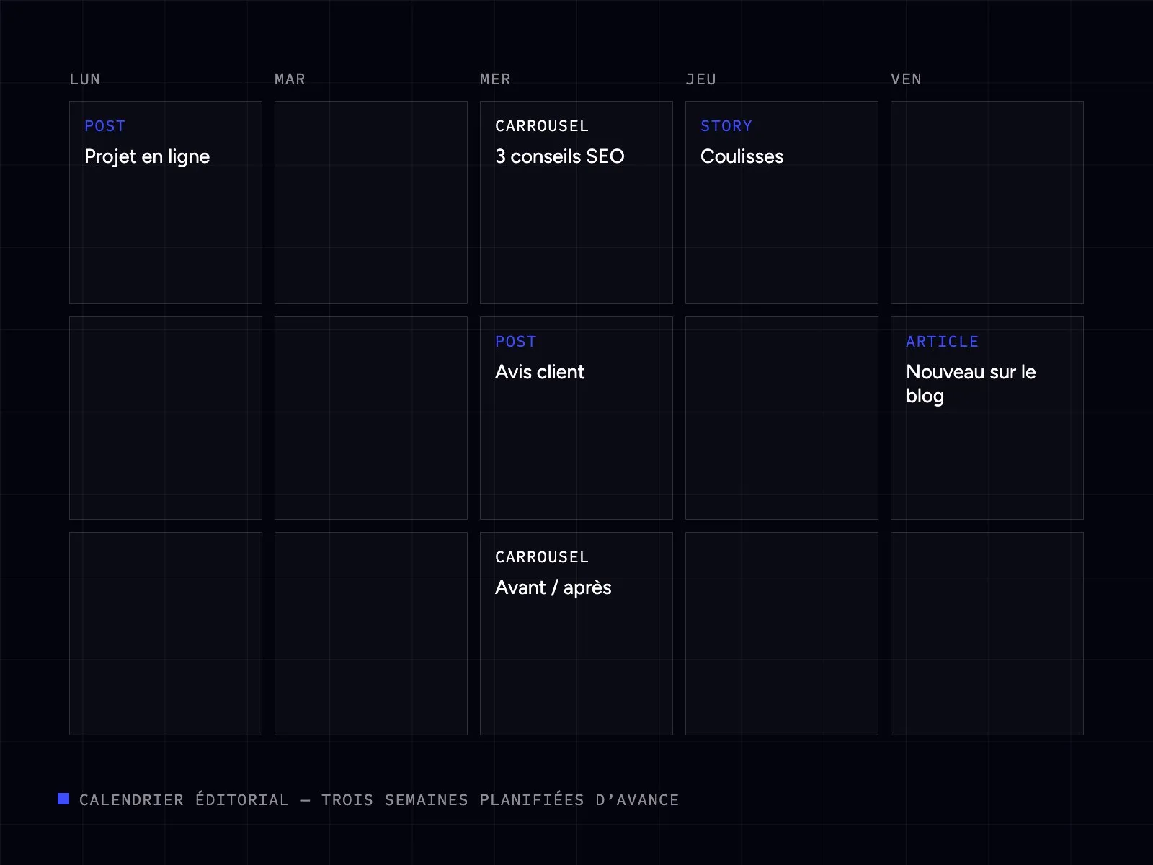The width and height of the screenshot is (1153, 865).
Task: Select the VEN column header
Action: coord(906,79)
